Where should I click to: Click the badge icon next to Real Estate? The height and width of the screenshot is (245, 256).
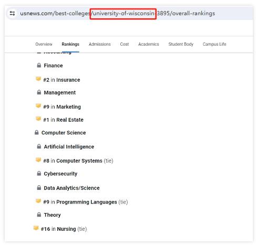pyautogui.click(x=38, y=119)
